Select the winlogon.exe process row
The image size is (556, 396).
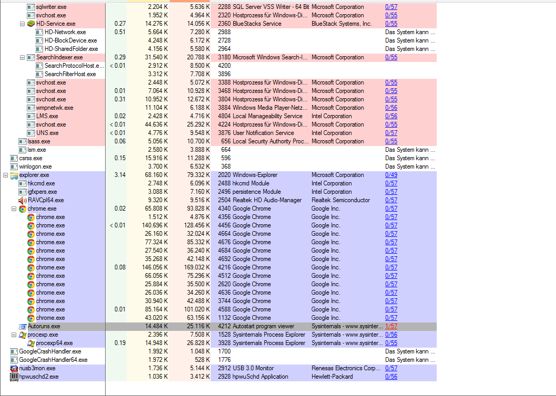click(x=35, y=166)
